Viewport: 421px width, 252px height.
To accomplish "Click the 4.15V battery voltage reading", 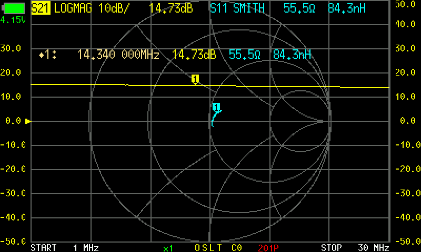I will pos(13,20).
